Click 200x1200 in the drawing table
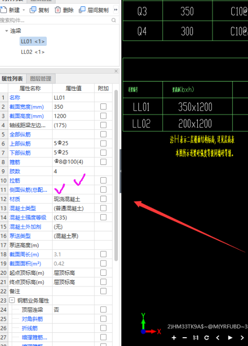The height and width of the screenshot is (346, 248). click(x=195, y=123)
